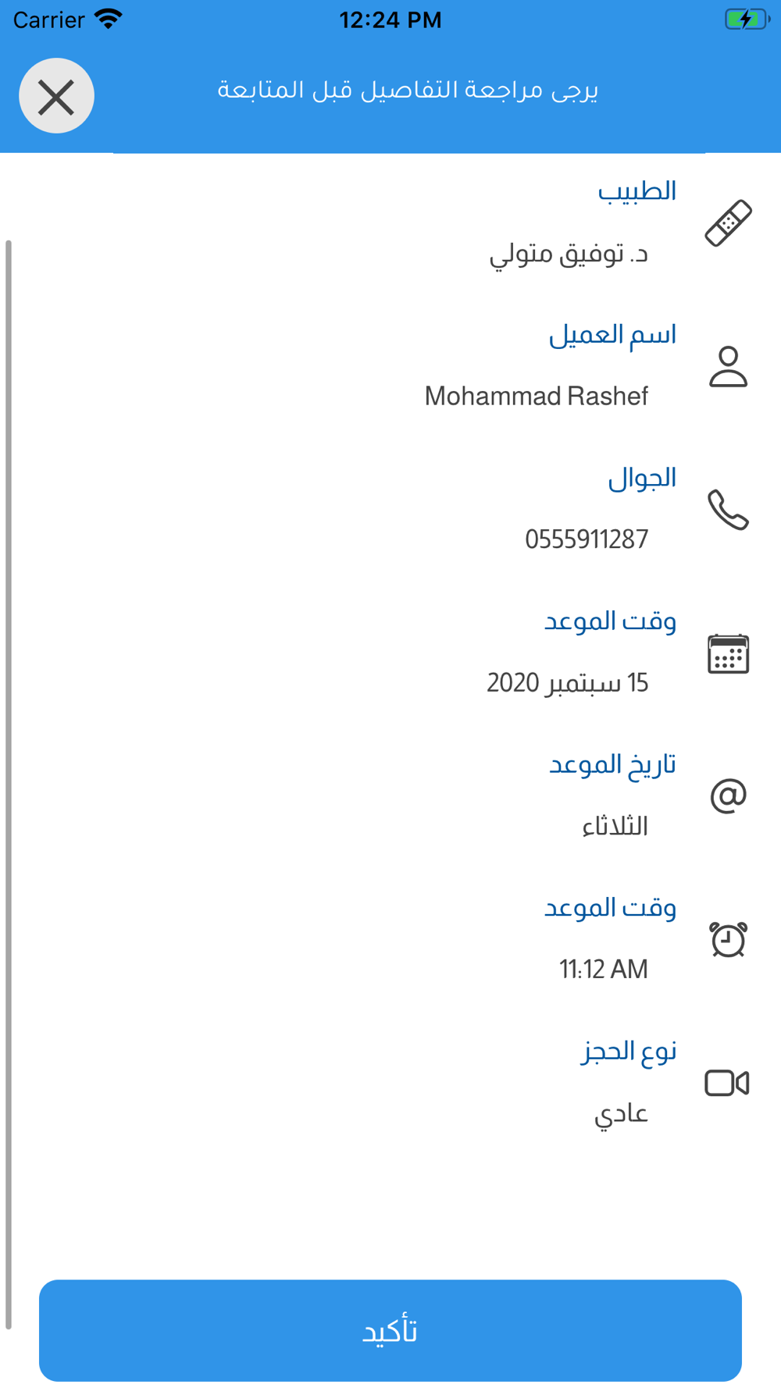The height and width of the screenshot is (1388, 781).
Task: Tap the client name Mohammad Rashef
Action: pos(536,397)
